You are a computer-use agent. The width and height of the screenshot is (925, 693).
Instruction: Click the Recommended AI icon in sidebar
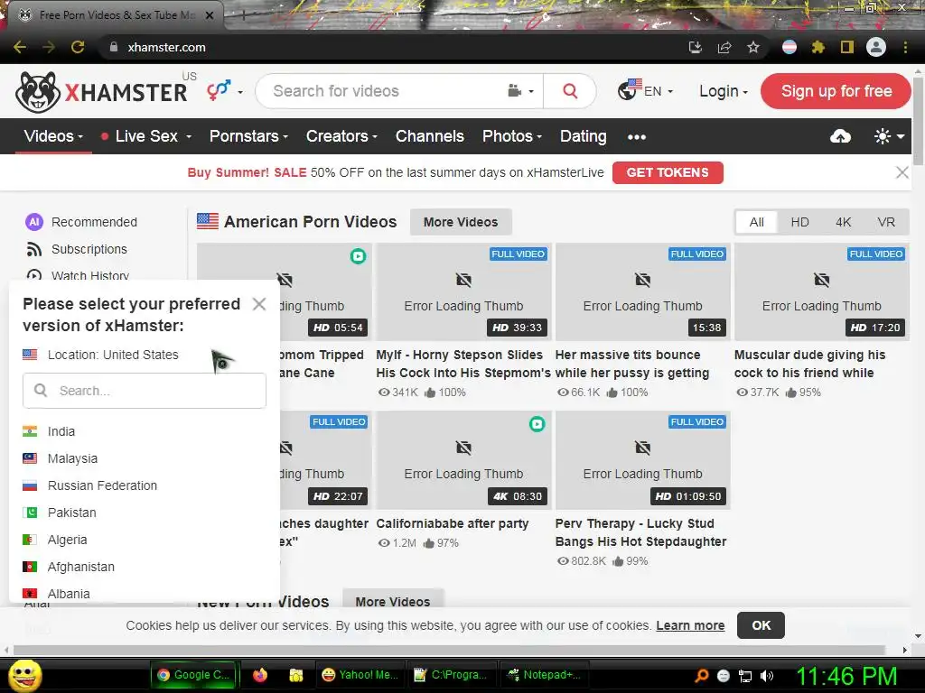pos(34,222)
